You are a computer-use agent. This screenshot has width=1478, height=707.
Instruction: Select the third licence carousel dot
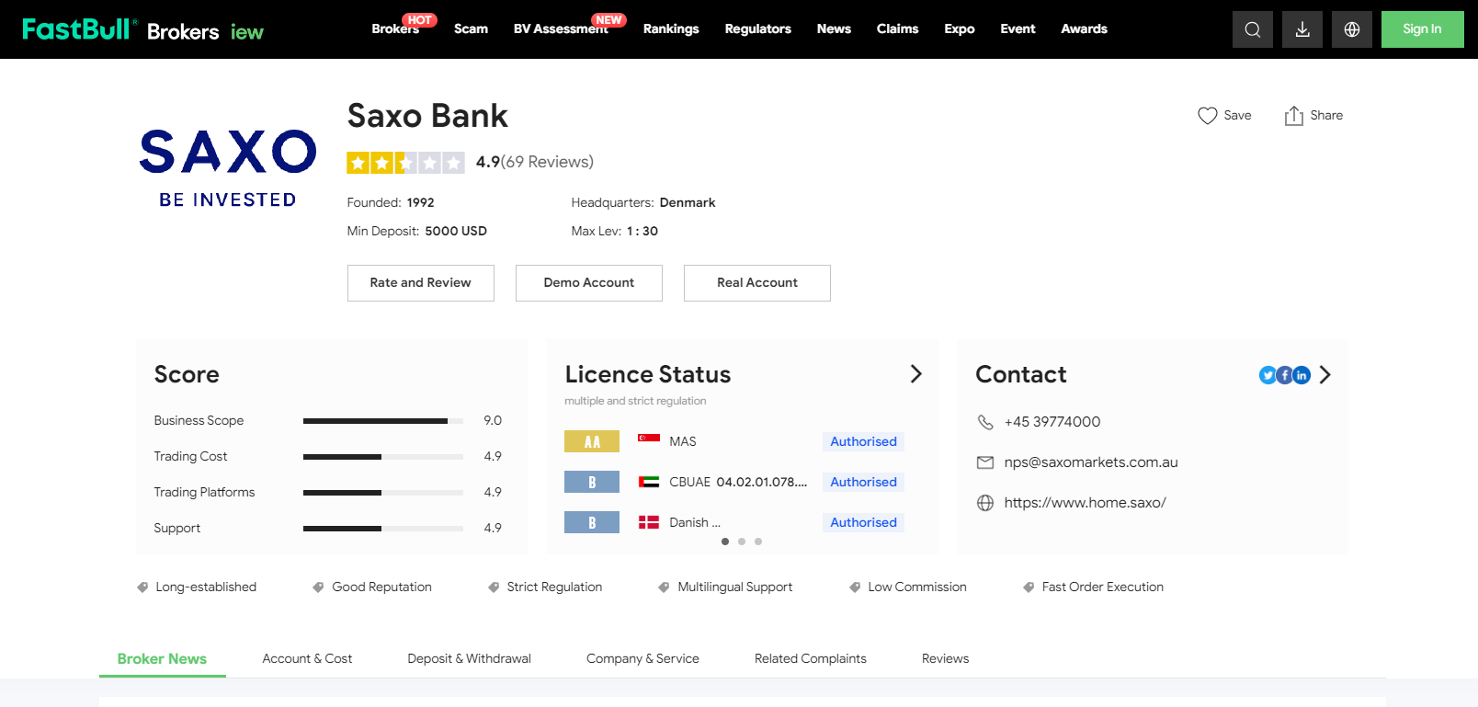click(x=758, y=542)
